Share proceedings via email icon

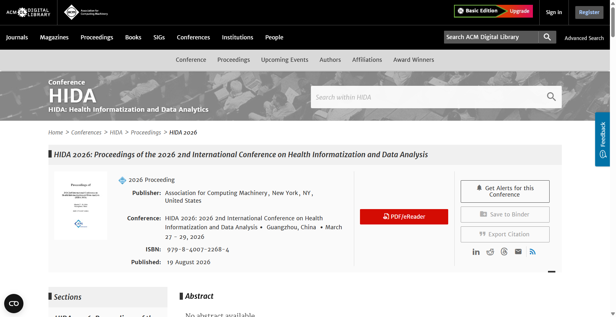tap(518, 252)
